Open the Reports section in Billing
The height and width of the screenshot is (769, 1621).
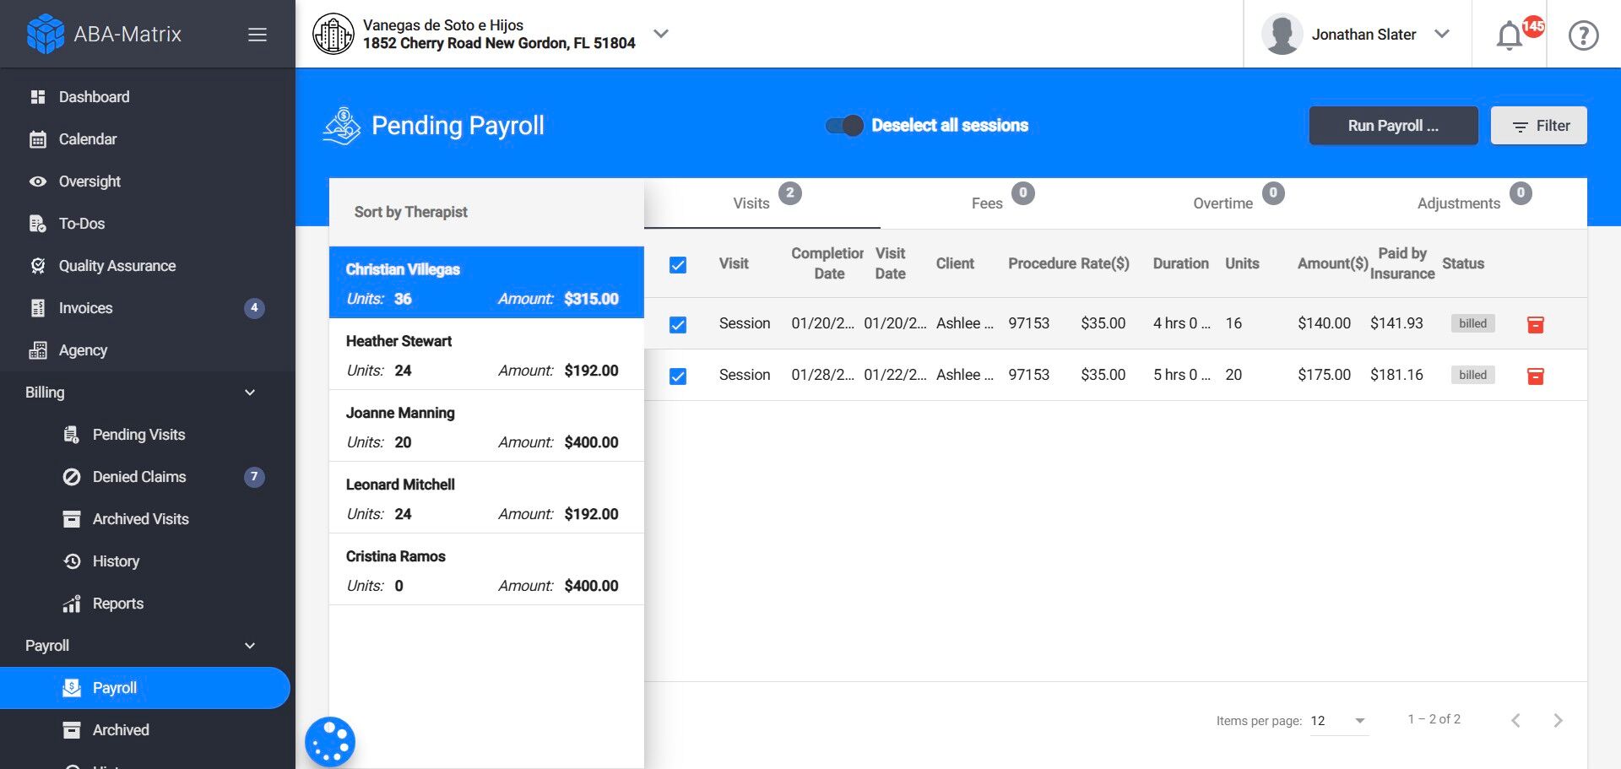(x=117, y=603)
